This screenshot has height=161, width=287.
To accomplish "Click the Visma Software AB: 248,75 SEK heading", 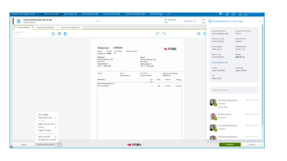I will point(38,20).
